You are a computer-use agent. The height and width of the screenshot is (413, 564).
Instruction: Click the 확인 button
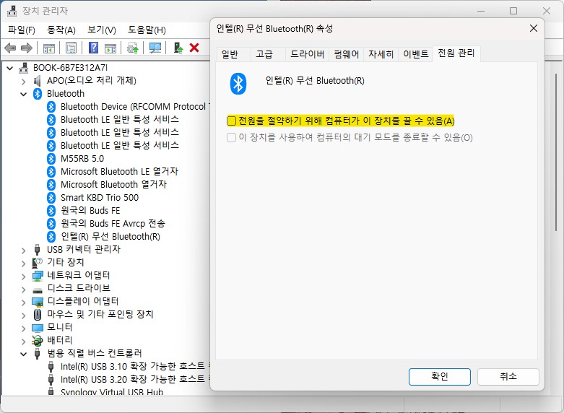coord(440,377)
